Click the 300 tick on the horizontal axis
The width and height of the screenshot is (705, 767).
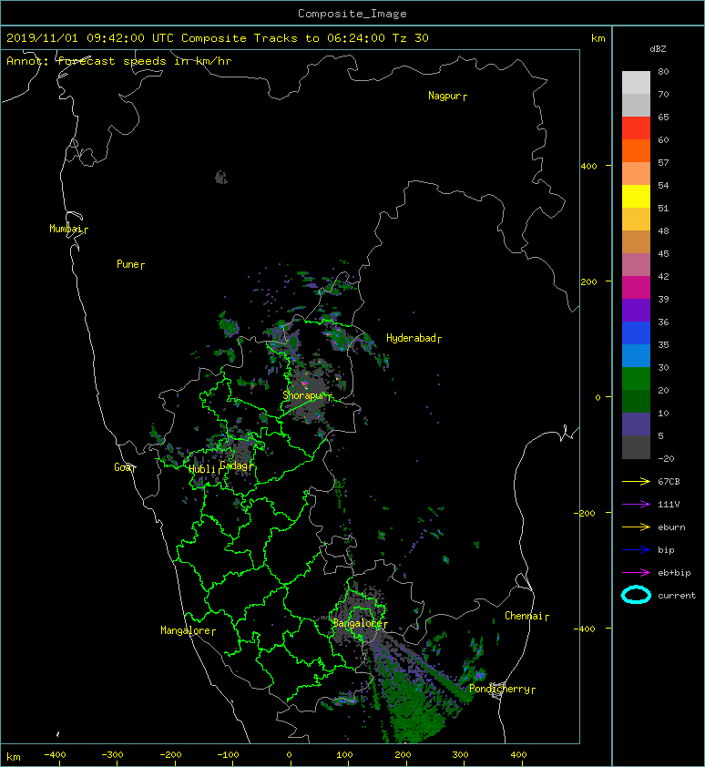[x=460, y=755]
